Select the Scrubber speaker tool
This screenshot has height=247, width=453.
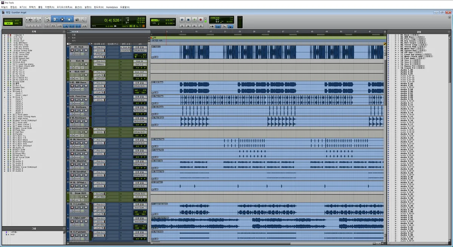pyautogui.click(x=77, y=19)
